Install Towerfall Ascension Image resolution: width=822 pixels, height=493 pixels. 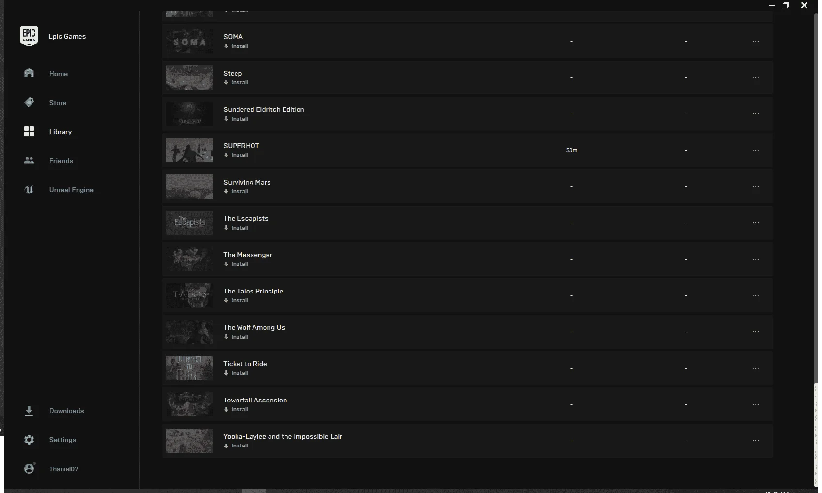tap(236, 409)
